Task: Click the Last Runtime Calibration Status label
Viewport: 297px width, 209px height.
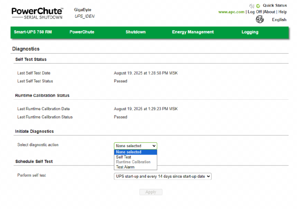Action: tap(45, 117)
